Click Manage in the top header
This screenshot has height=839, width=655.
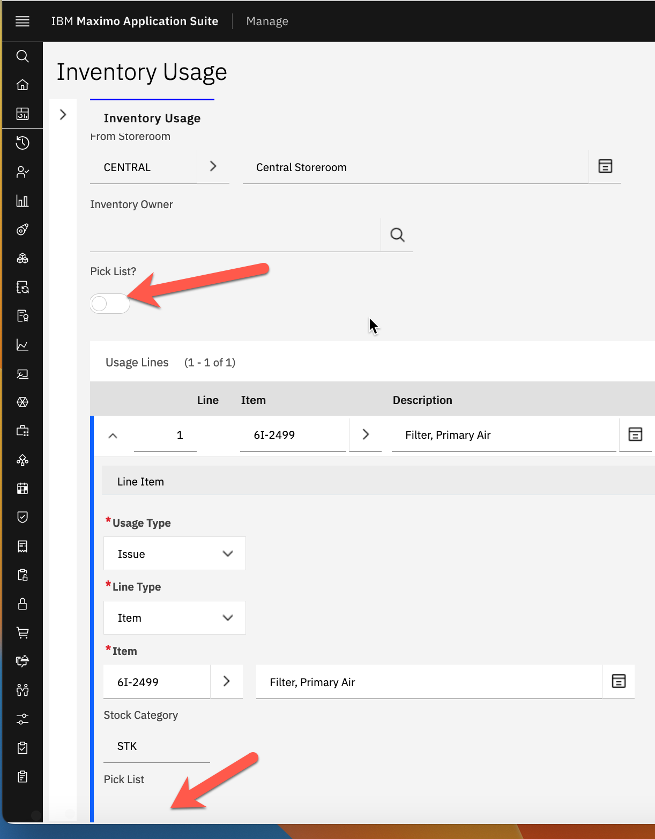tap(267, 21)
